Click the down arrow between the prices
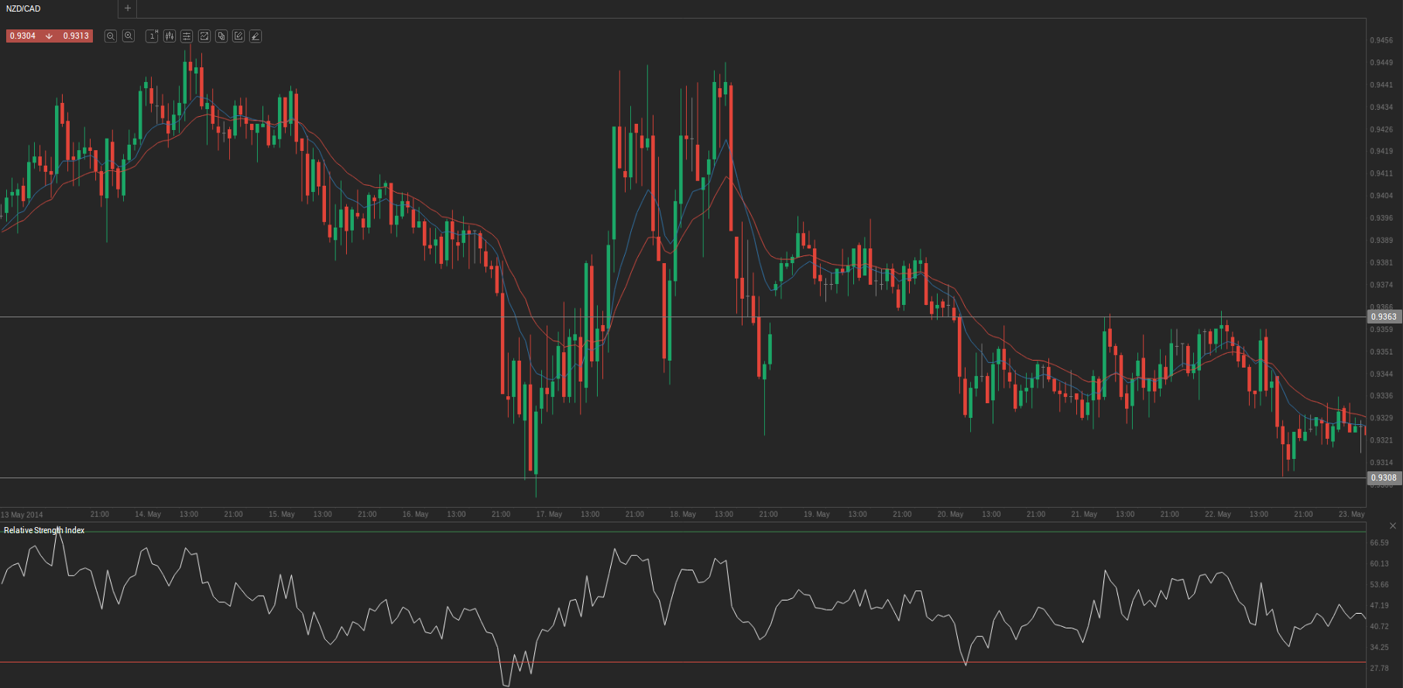The width and height of the screenshot is (1403, 688). coord(50,36)
